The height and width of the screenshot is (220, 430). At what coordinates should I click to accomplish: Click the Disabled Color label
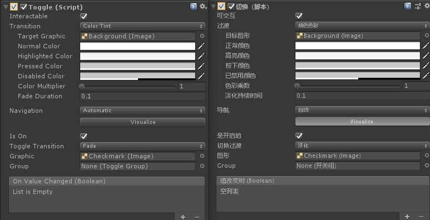tap(41, 76)
